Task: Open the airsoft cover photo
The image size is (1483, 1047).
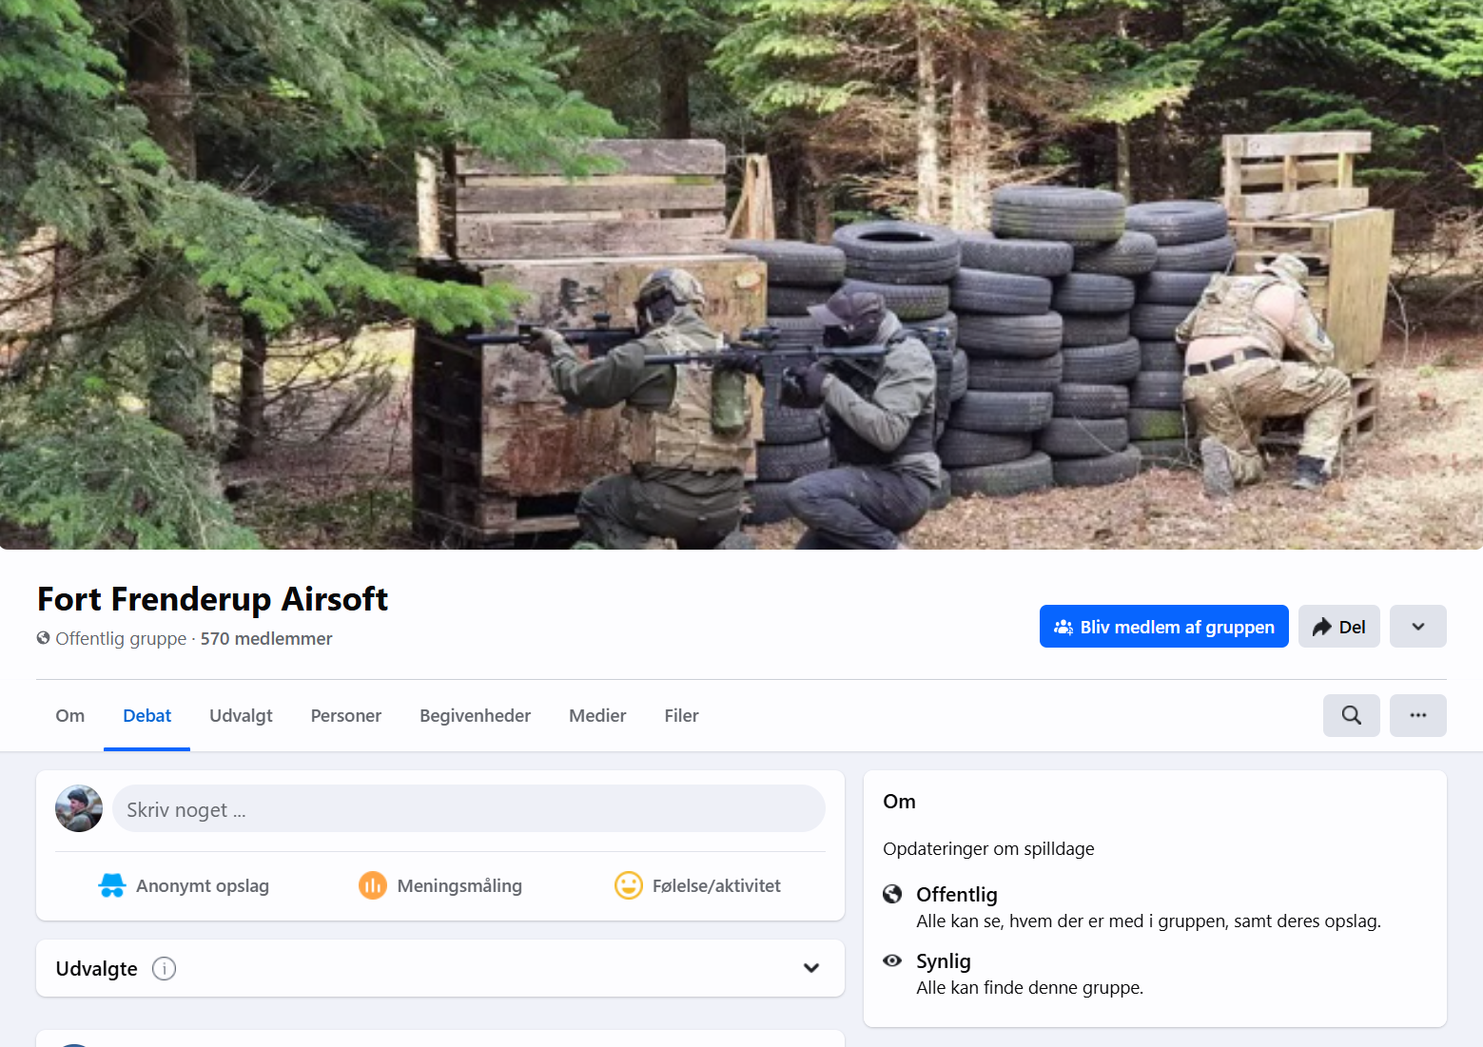Action: click(741, 275)
